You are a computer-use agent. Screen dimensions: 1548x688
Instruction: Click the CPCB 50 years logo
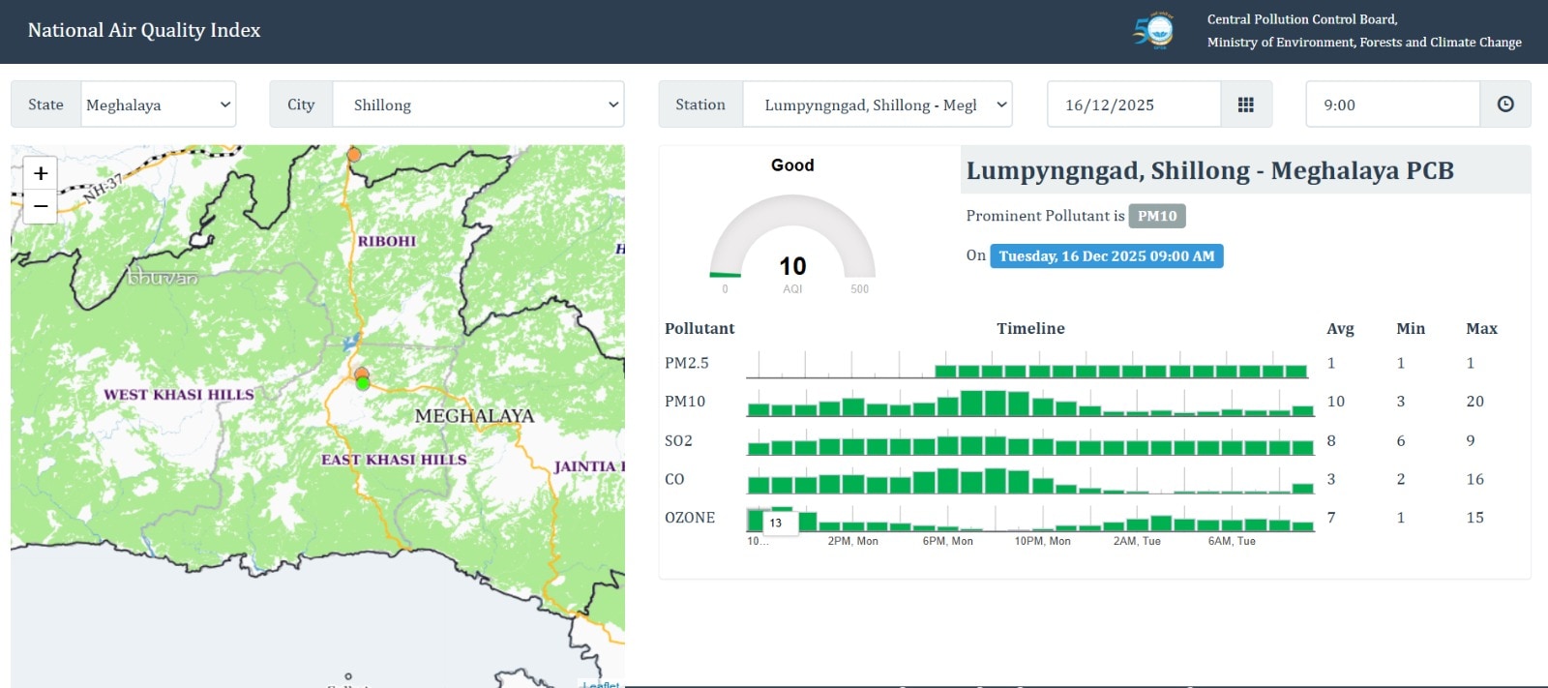point(1153,31)
